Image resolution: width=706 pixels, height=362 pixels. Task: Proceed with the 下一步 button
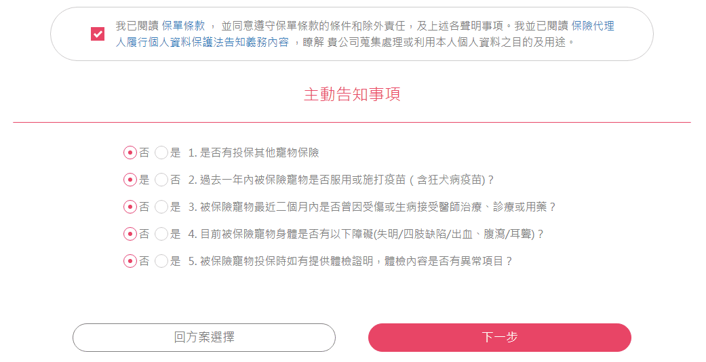pos(500,338)
